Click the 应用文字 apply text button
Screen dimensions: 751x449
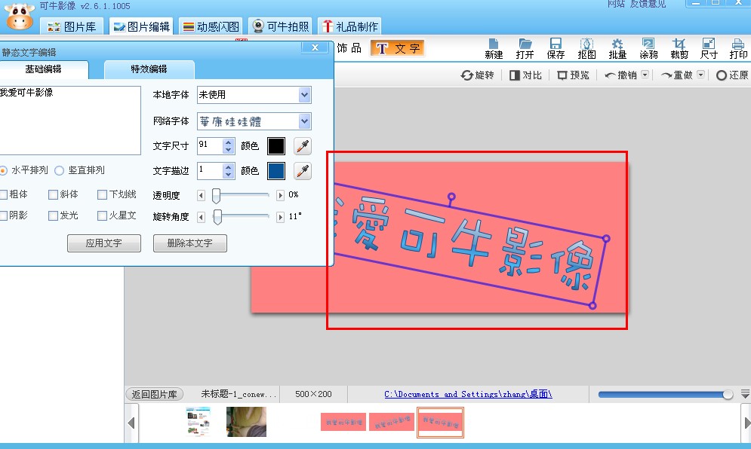[104, 243]
